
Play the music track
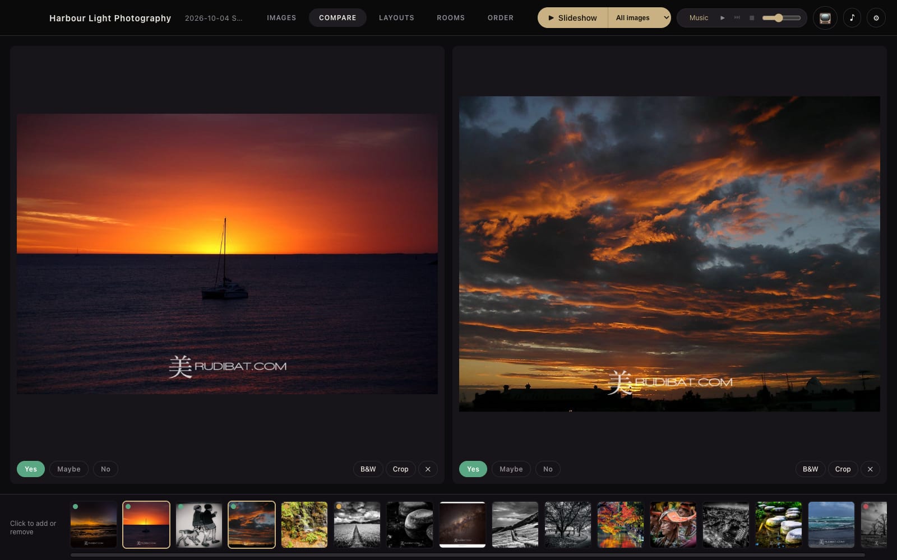point(723,18)
